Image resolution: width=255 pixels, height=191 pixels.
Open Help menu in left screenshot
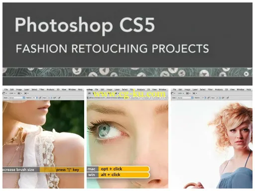coord(80,90)
